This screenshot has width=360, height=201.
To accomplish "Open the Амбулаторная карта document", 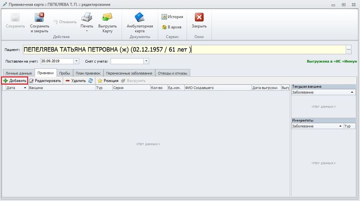I will [140, 18].
